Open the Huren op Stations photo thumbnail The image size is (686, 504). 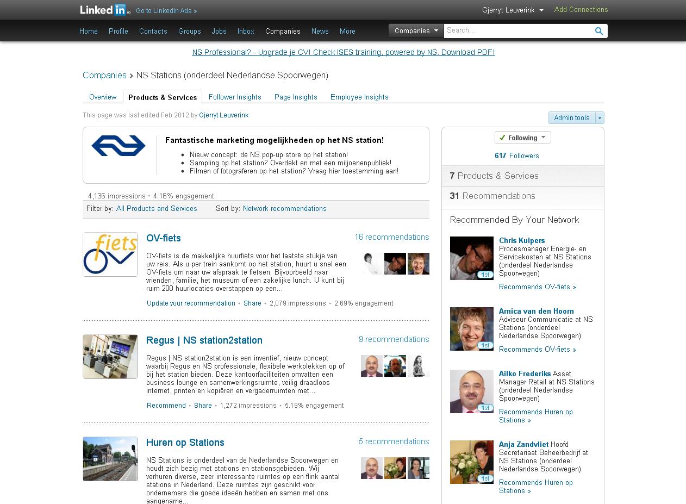click(x=110, y=459)
